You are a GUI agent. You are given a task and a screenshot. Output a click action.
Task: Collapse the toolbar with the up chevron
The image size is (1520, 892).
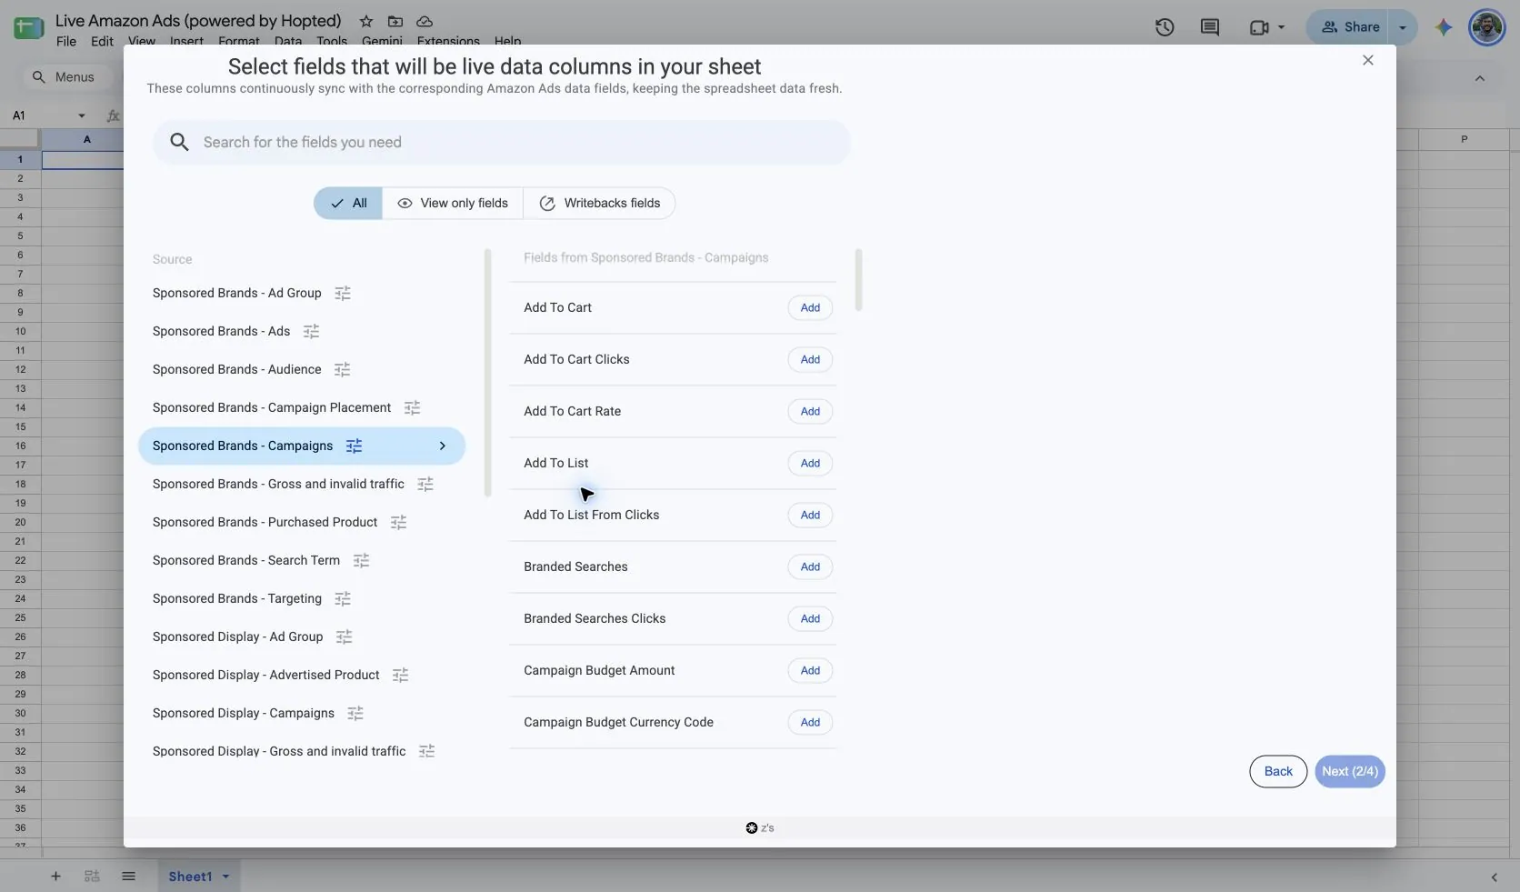click(x=1480, y=78)
